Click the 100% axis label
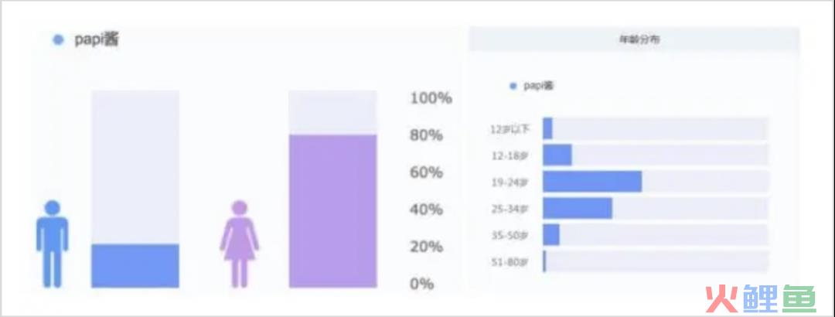This screenshot has width=835, height=317. click(431, 98)
